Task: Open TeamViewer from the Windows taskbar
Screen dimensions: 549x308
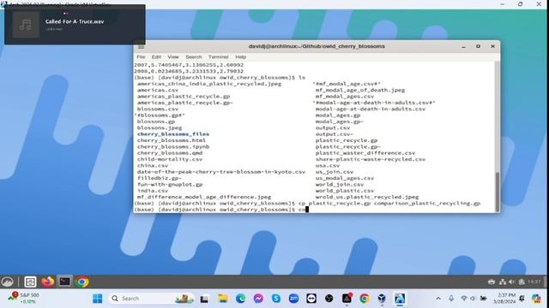Action: pos(311,299)
